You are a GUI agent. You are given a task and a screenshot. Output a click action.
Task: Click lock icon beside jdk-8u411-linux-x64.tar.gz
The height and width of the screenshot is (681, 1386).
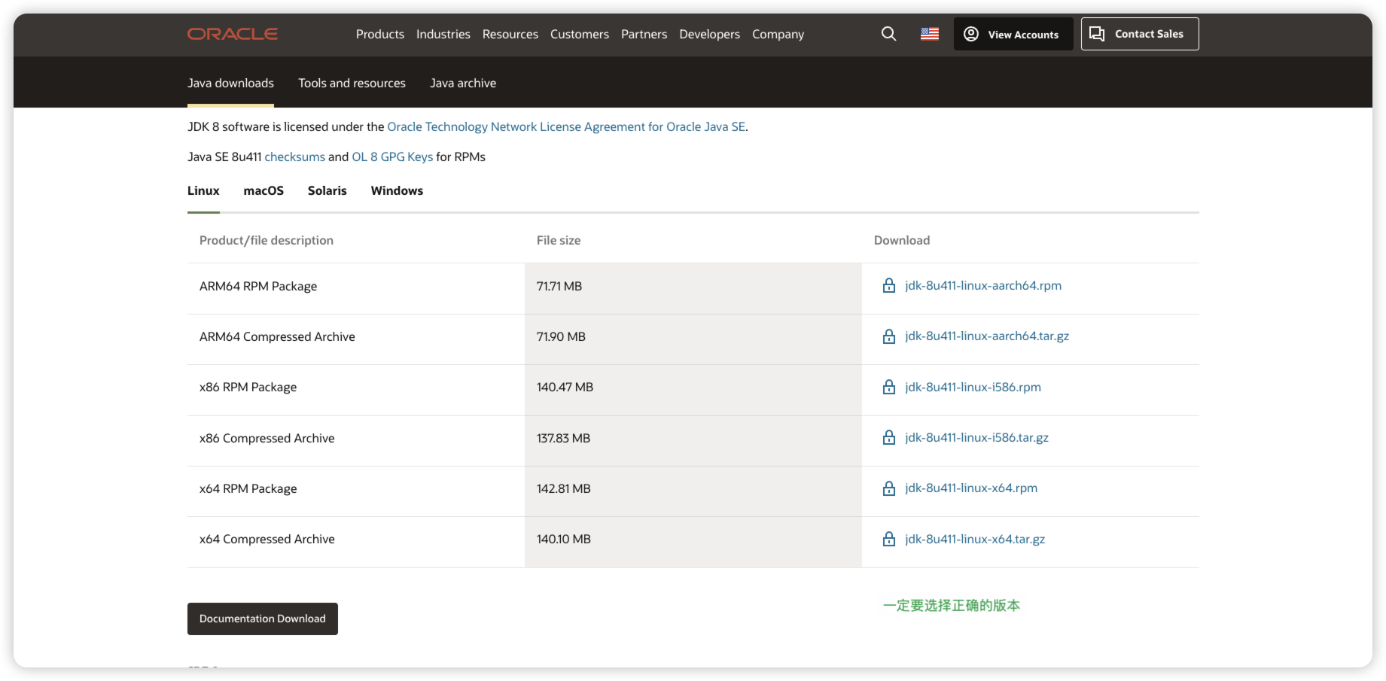pos(889,539)
